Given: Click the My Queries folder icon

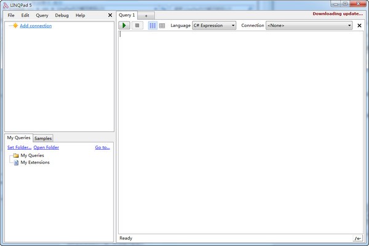Looking at the screenshot, I should pos(16,156).
